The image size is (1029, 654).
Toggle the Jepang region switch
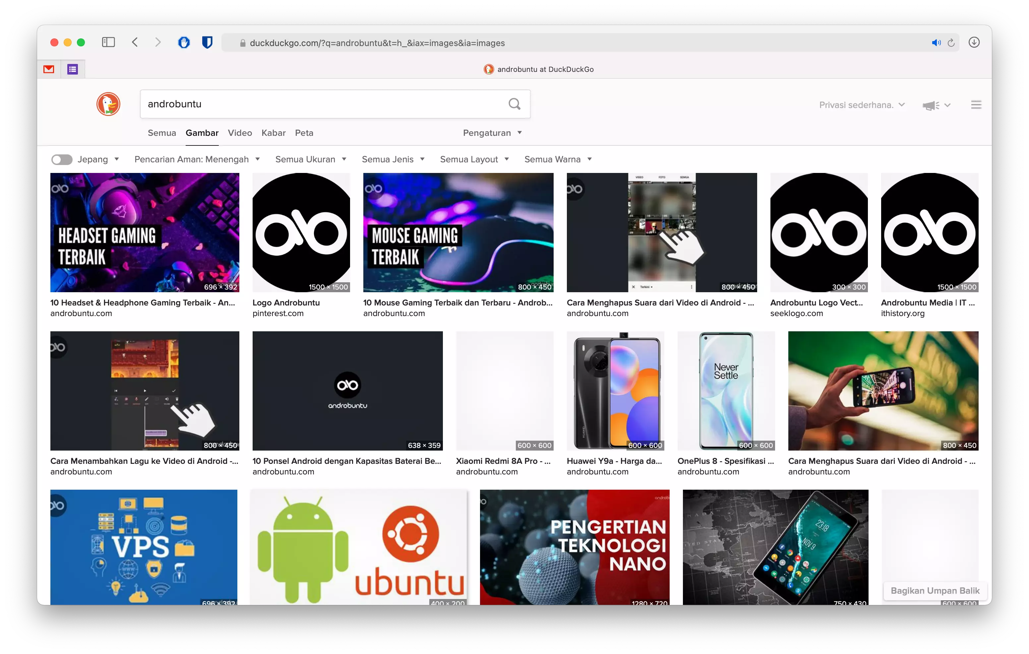tap(62, 159)
